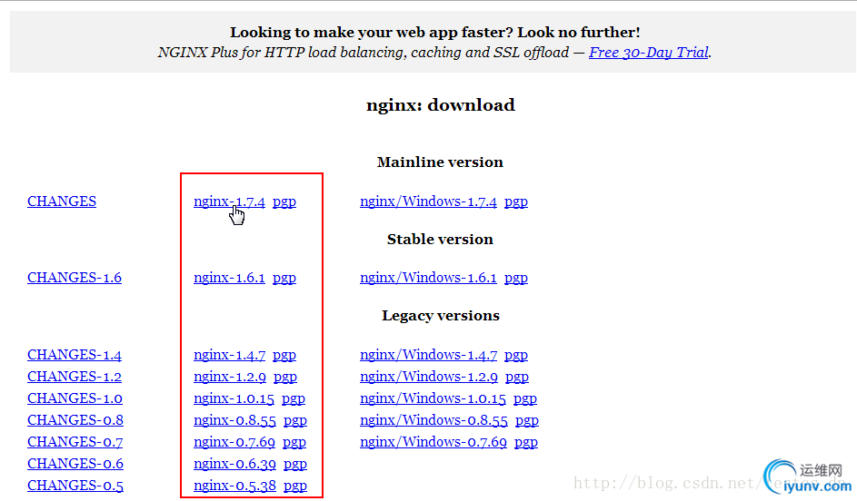Viewport: 857px width, 501px height.
Task: Download nginx/Windows-0.8.55
Action: coord(433,420)
